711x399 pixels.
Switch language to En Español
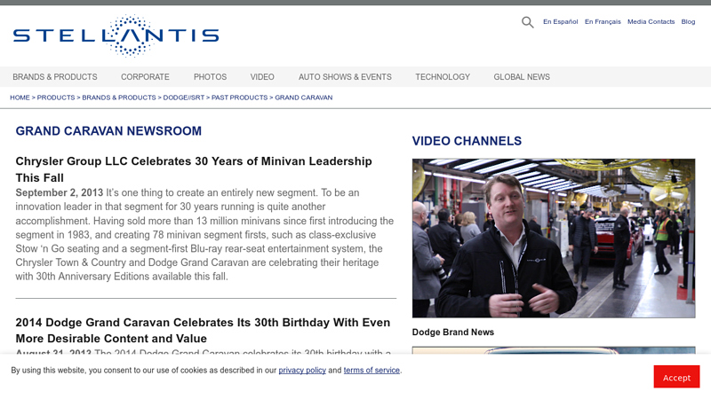click(560, 22)
